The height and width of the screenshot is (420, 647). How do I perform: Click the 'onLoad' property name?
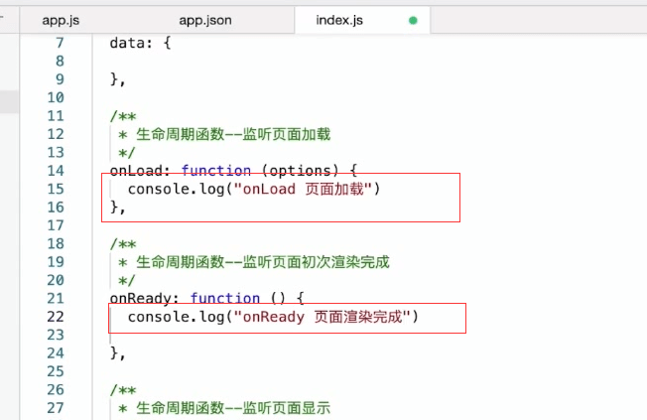click(x=136, y=171)
